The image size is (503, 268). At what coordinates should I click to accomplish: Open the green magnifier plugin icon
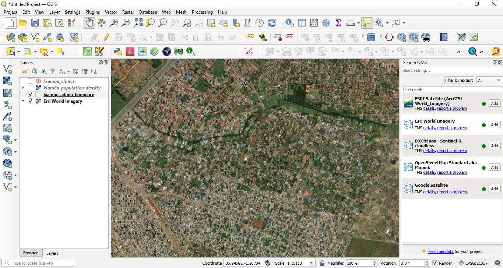pyautogui.click(x=88, y=52)
